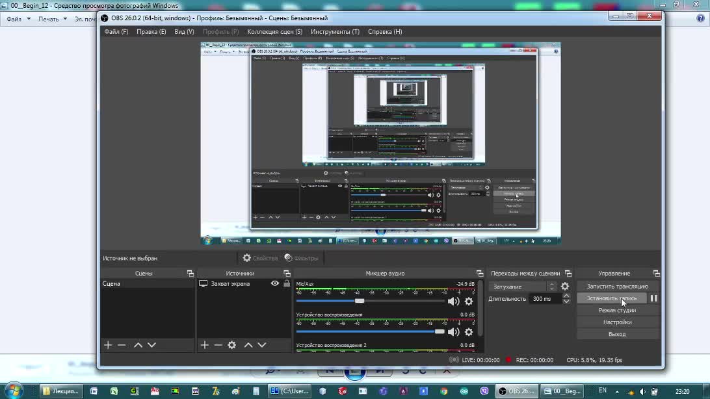The image size is (710, 399).
Task: Mute the Устройство воспроизведения channel speaker
Action: [453, 332]
